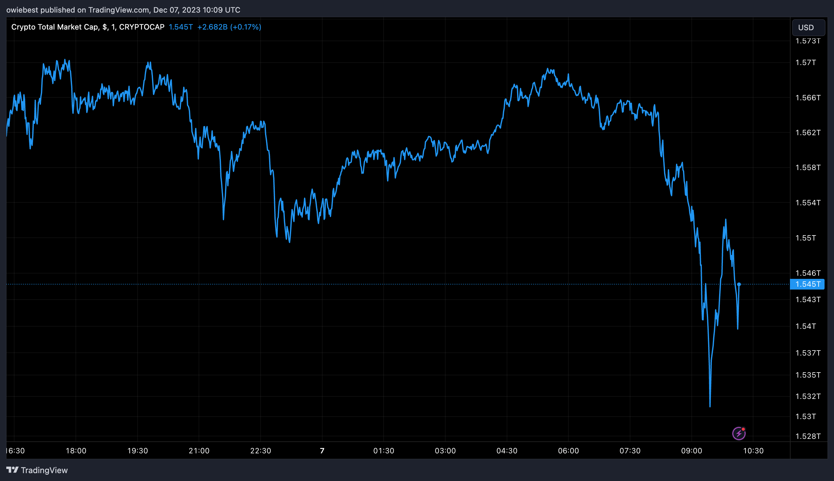Image resolution: width=834 pixels, height=481 pixels.
Task: Click the 1.528T price axis label
Action: point(808,436)
